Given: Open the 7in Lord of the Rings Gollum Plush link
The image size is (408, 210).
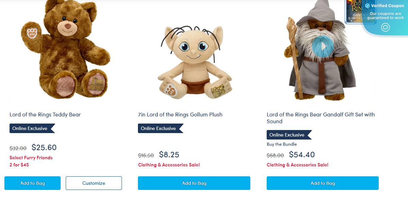Looking at the screenshot, I should pos(180,114).
